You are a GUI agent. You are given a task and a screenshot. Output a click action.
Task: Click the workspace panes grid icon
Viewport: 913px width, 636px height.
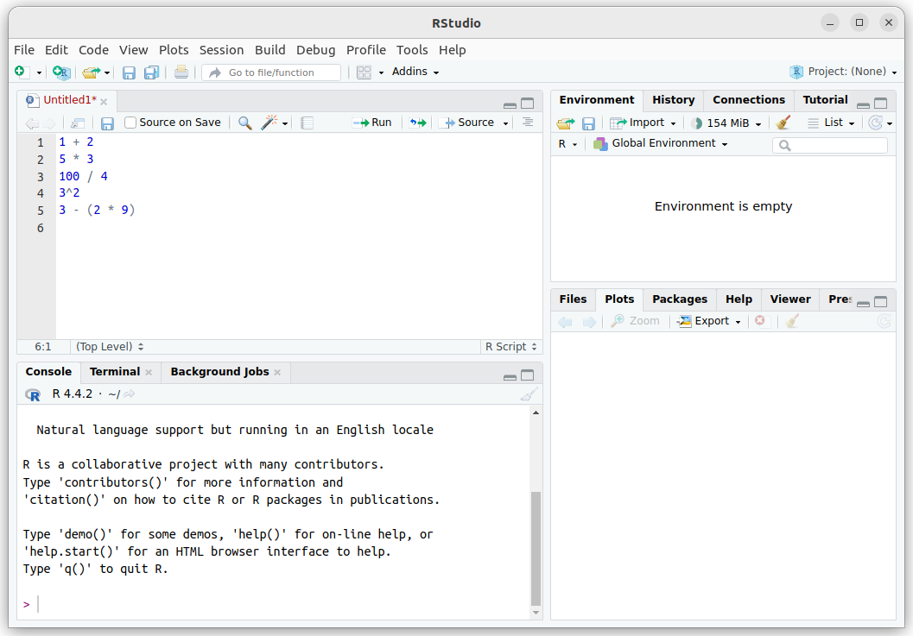(x=364, y=72)
